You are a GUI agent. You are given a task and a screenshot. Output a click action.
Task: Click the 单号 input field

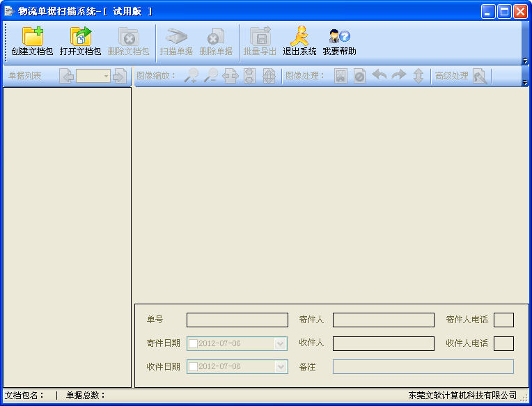[x=237, y=320]
